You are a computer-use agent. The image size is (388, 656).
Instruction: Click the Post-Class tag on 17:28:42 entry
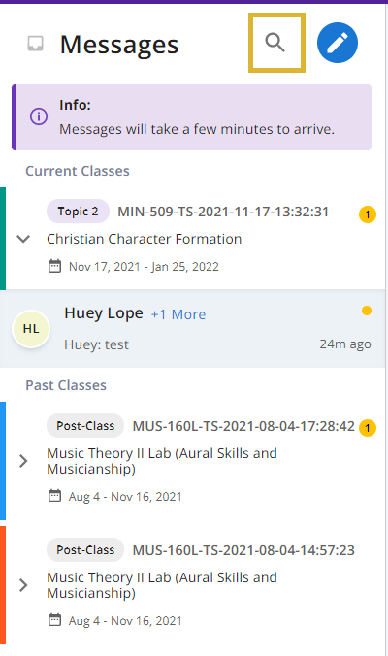(x=85, y=426)
